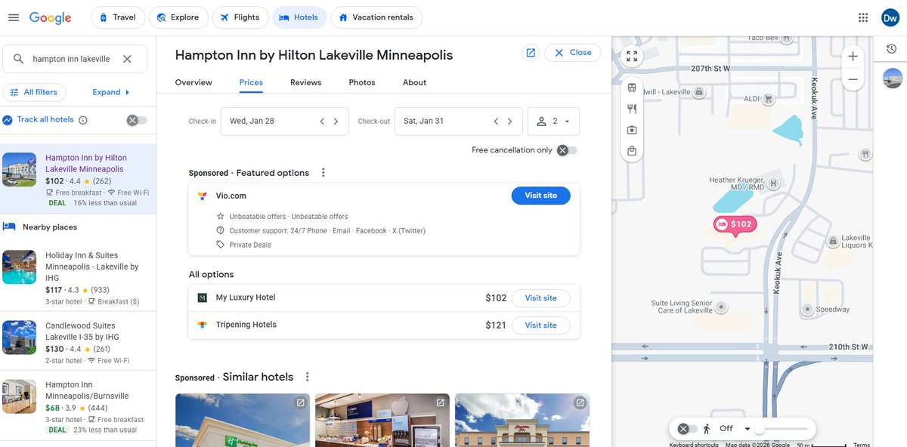Open the Flights section
907x447 pixels.
tap(240, 17)
